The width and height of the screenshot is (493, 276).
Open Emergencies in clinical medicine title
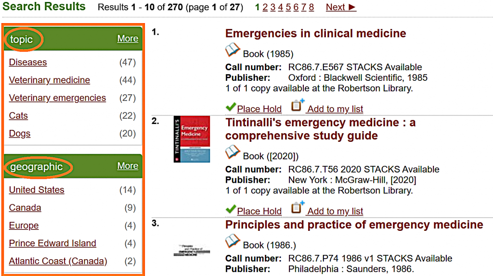315,34
